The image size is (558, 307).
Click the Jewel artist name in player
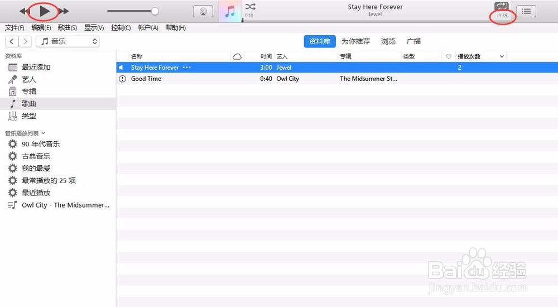[375, 15]
